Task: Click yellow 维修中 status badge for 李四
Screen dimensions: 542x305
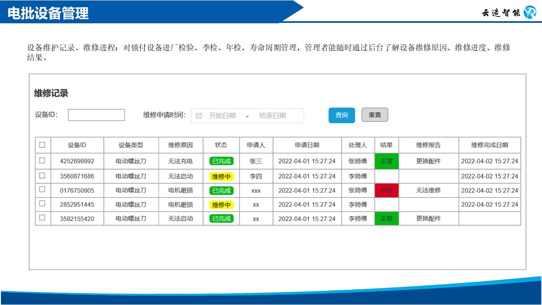Action: click(221, 177)
